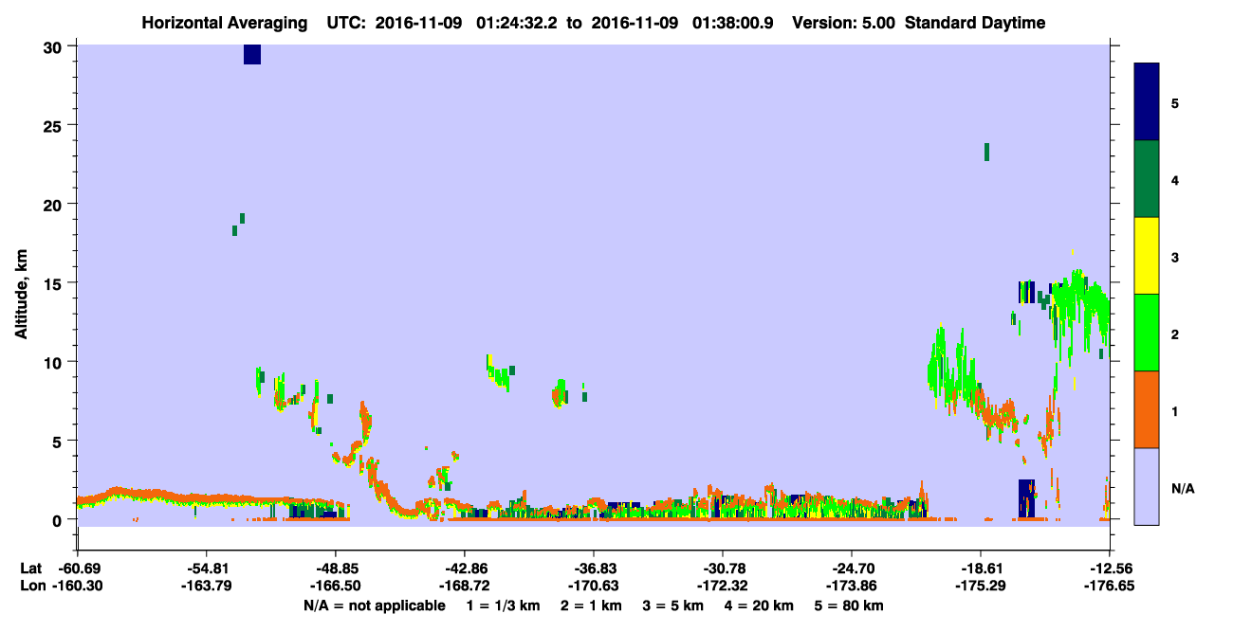The width and height of the screenshot is (1233, 632).
Task: Click the lavender N/A color bar segment
Action: tap(1147, 486)
